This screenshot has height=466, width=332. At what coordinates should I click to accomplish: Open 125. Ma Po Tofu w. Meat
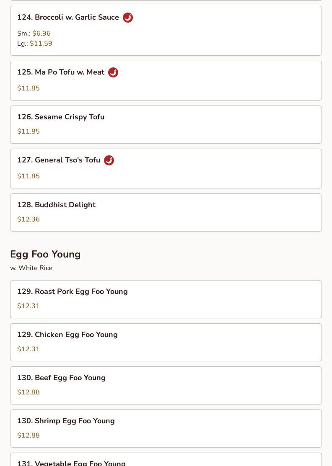click(61, 72)
